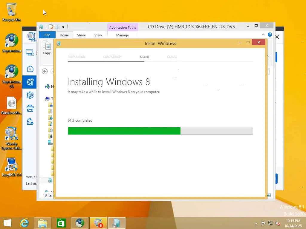Click the COMPATIBILITY step label in setup
This screenshot has width=306, height=229.
click(x=112, y=57)
